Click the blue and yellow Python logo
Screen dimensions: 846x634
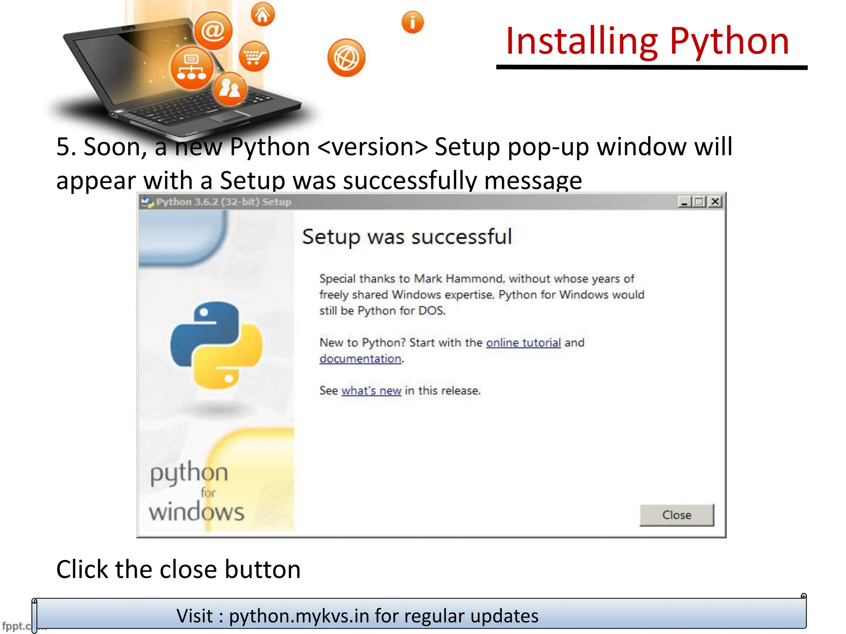tap(216, 345)
